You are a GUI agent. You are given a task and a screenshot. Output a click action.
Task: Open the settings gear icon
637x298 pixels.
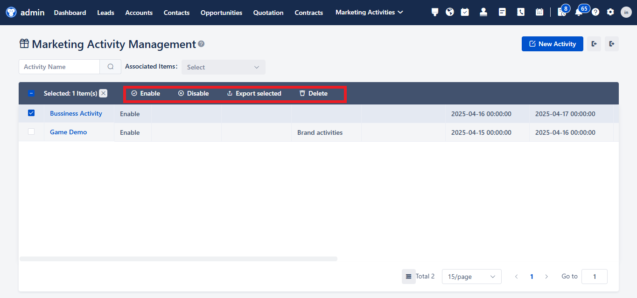pyautogui.click(x=610, y=12)
